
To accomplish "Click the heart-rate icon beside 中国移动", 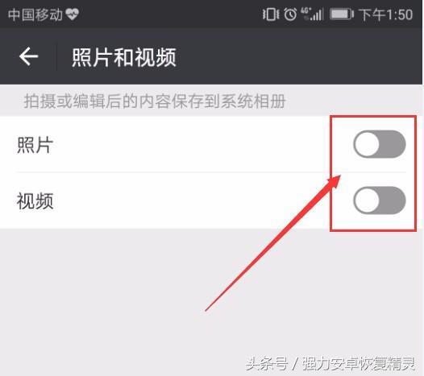I will point(72,14).
